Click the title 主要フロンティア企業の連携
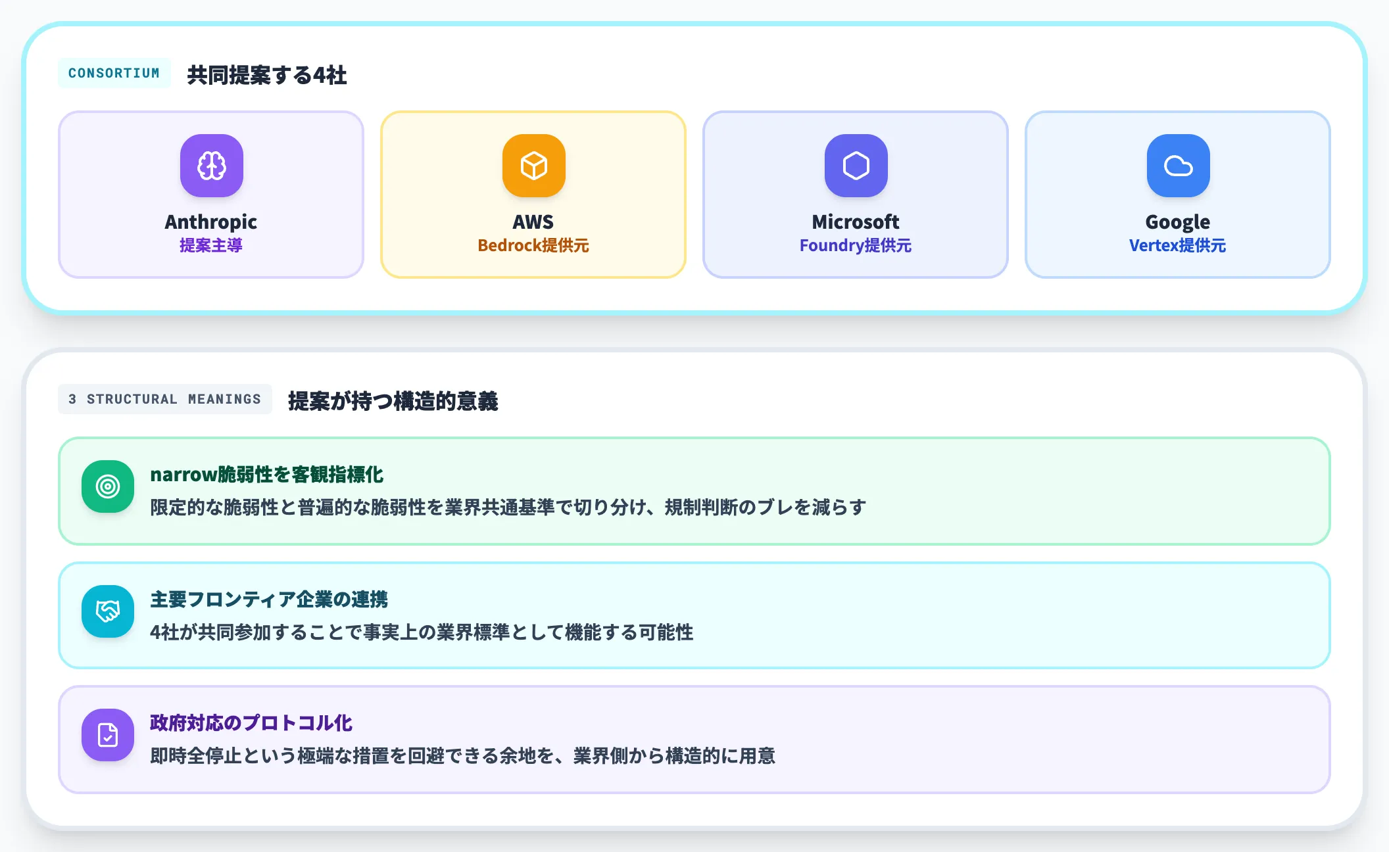Viewport: 1389px width, 852px height. (x=269, y=600)
